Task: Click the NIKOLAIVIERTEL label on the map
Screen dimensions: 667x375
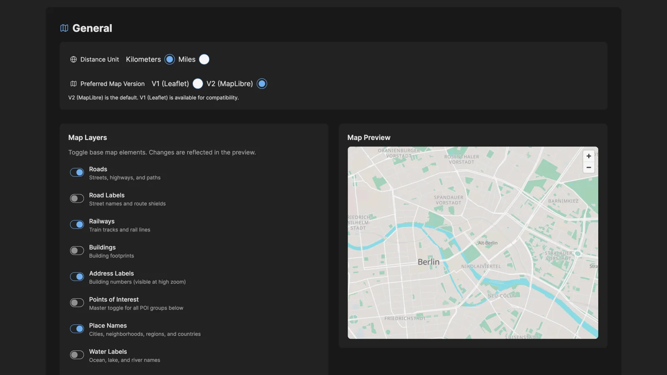Action: (x=481, y=266)
